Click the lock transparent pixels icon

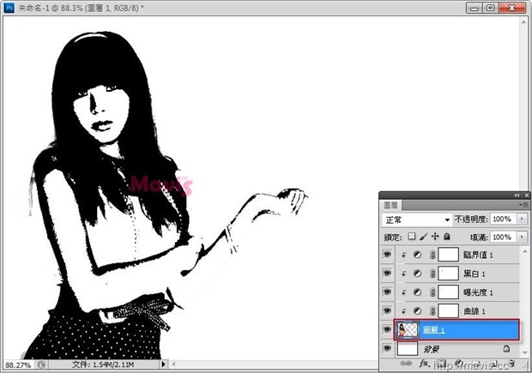tap(412, 237)
